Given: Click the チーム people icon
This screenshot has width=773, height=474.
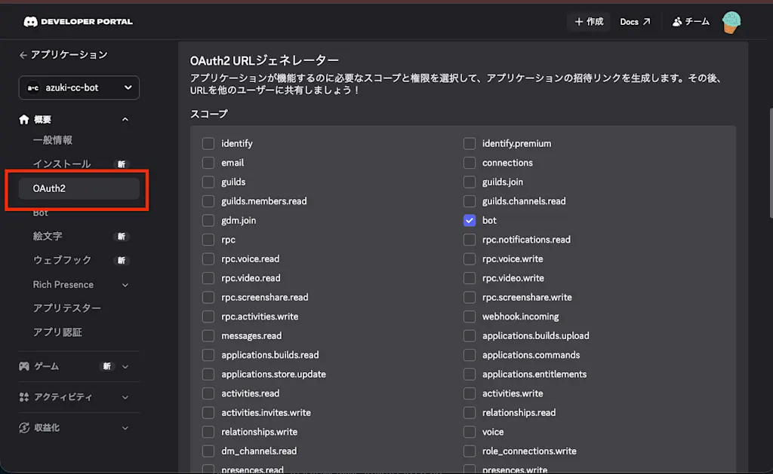Looking at the screenshot, I should (677, 22).
